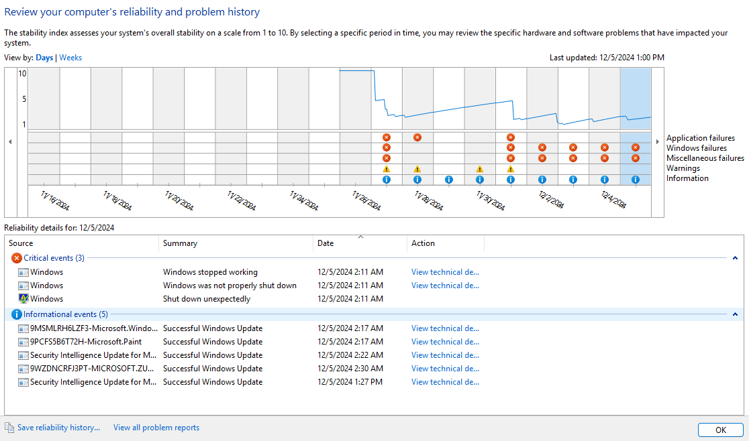Screen dimensions: 749x441
Task: Select the 'Shut down unexpectedly' summary text
Action: click(x=206, y=298)
